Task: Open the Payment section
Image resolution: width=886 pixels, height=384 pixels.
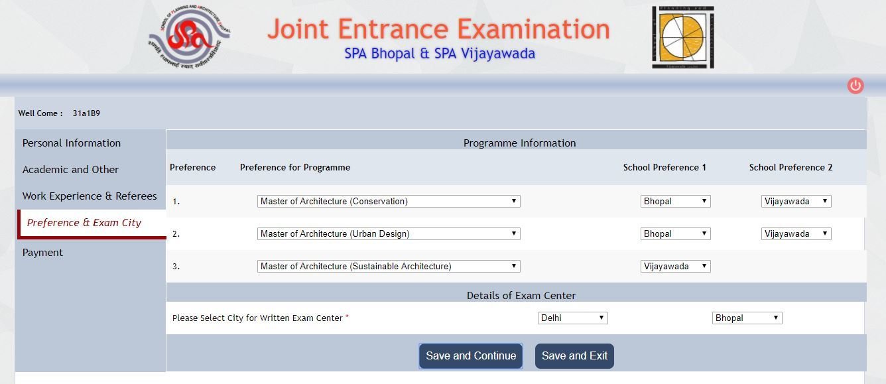Action: [x=42, y=253]
